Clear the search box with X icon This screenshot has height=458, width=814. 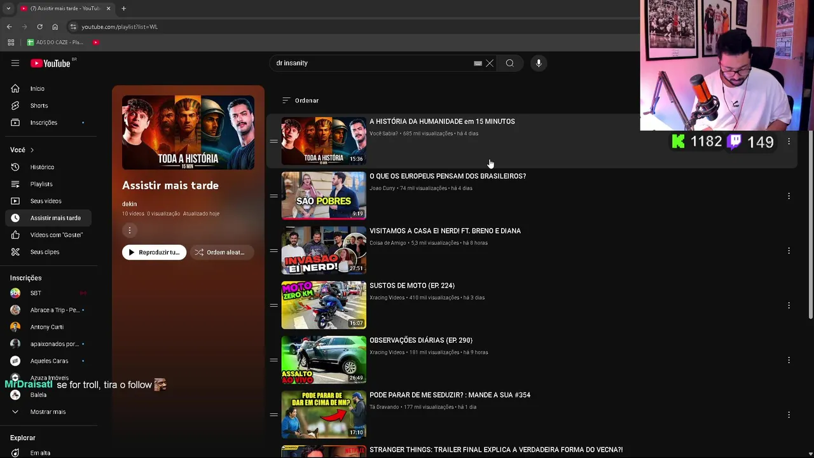tap(490, 63)
